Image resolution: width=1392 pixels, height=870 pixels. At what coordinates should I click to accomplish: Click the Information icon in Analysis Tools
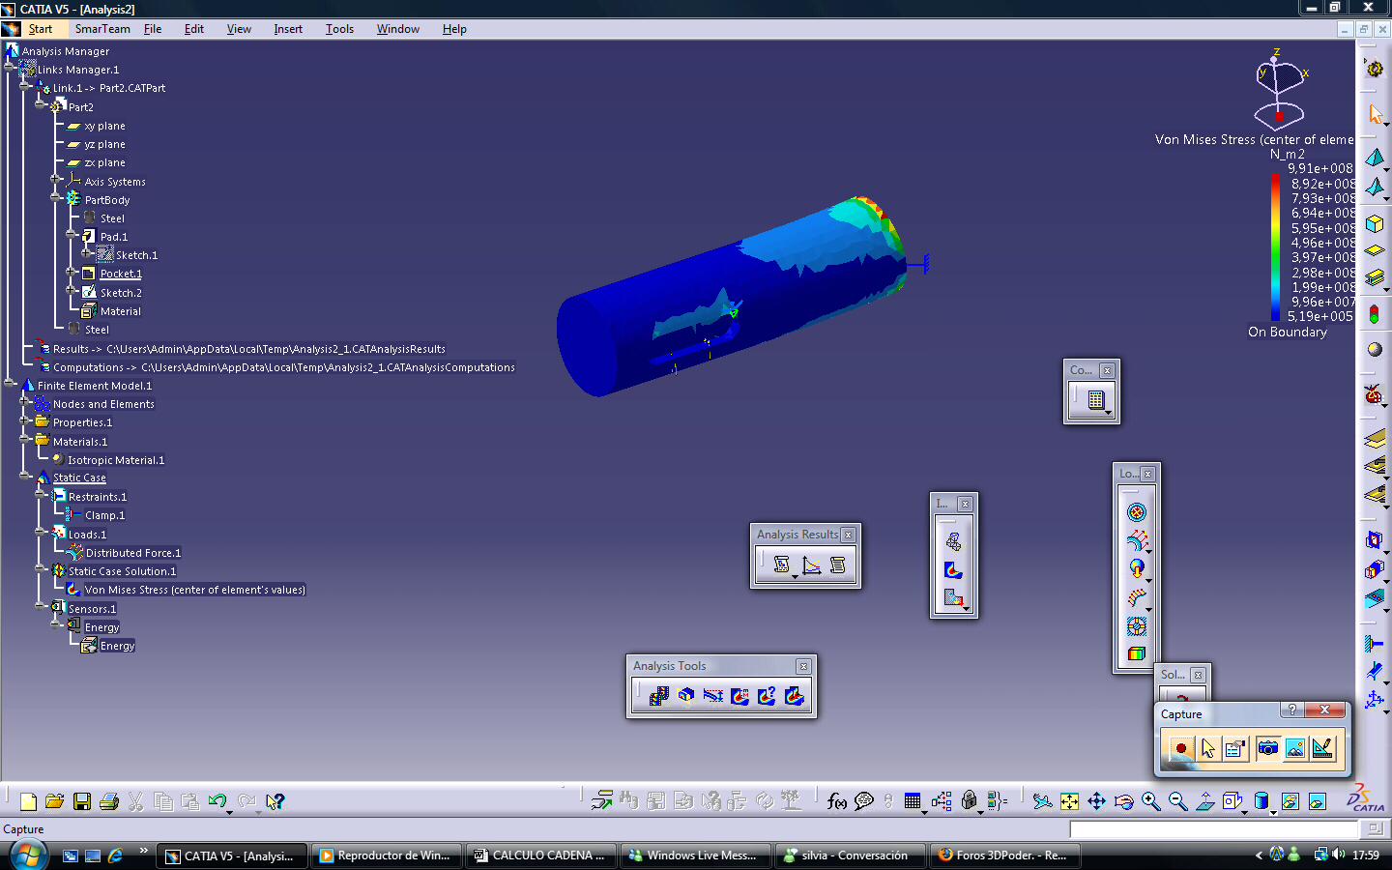pyautogui.click(x=768, y=696)
